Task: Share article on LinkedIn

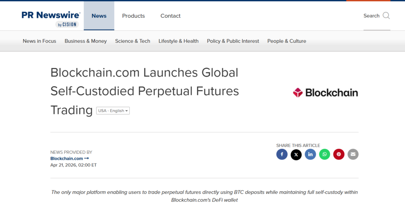Action: tap(310, 154)
